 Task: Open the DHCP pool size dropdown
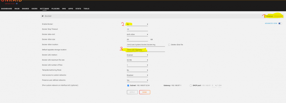pyautogui.click(x=220, y=85)
